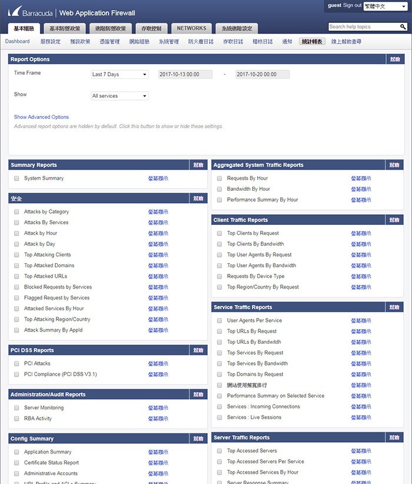Screen dimensions: 412x484
Task: Enable the Attacks by Category checkbox
Action: pos(16,212)
